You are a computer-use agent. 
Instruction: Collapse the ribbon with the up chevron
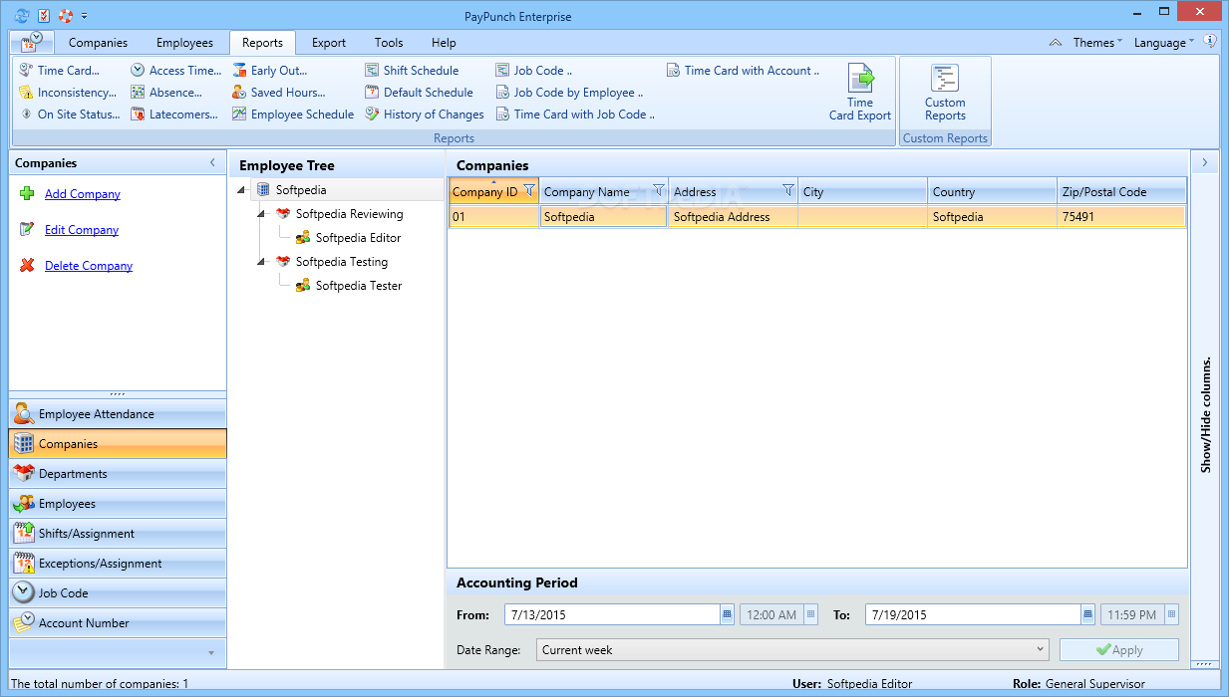pos(1056,43)
